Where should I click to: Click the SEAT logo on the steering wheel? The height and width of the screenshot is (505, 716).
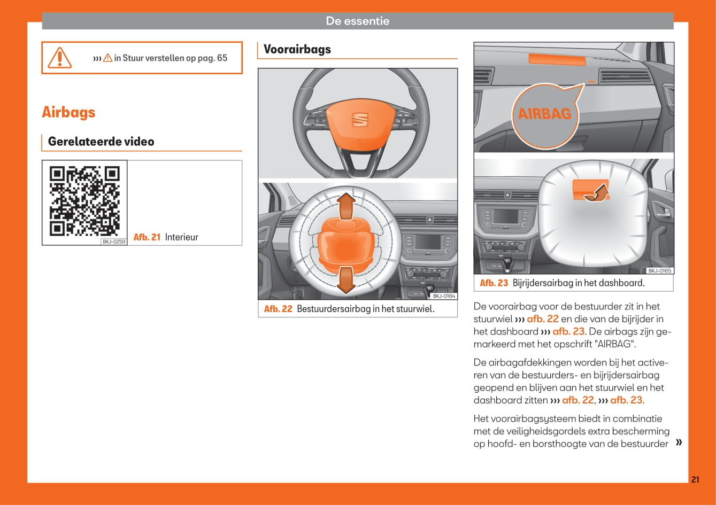pos(360,119)
